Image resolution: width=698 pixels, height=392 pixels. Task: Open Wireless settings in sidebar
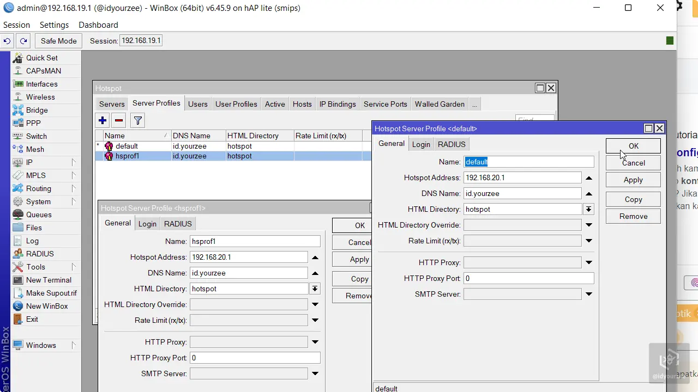click(40, 97)
